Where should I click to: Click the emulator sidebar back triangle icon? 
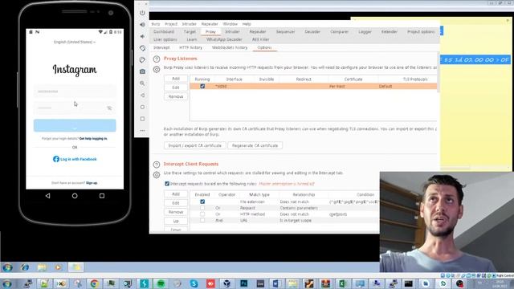(142, 96)
